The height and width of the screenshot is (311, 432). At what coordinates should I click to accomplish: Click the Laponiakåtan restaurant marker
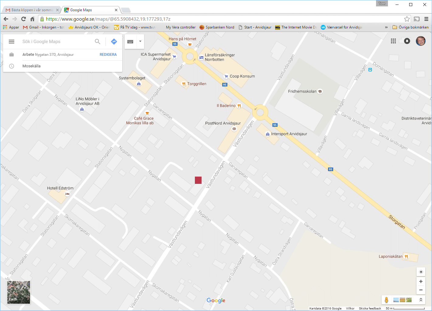point(406,257)
